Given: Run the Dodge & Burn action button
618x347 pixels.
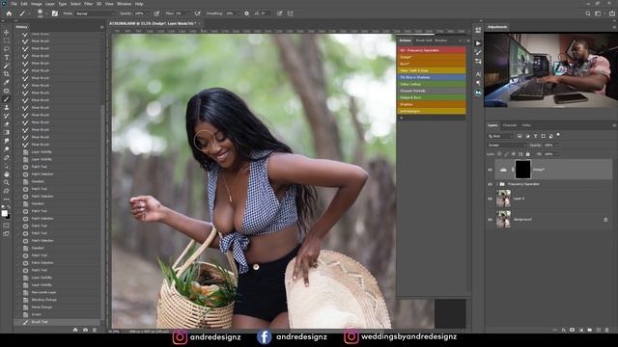Looking at the screenshot, I should tap(432, 97).
